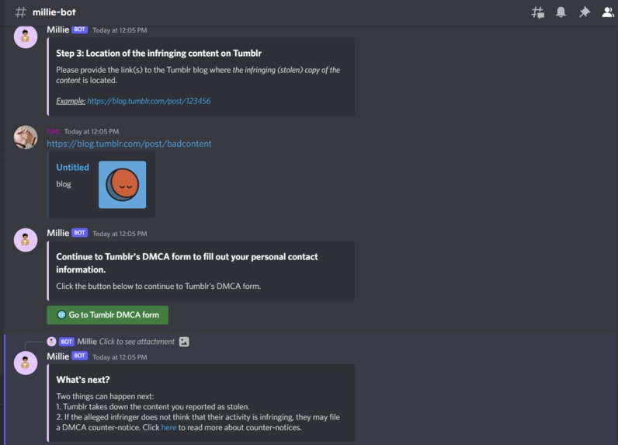This screenshot has height=445, width=618.
Task: Open Millie's avatar on Step 3 message
Action: click(26, 37)
